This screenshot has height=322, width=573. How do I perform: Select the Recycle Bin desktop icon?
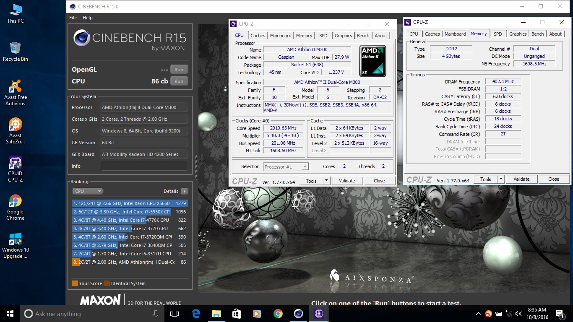[x=16, y=52]
